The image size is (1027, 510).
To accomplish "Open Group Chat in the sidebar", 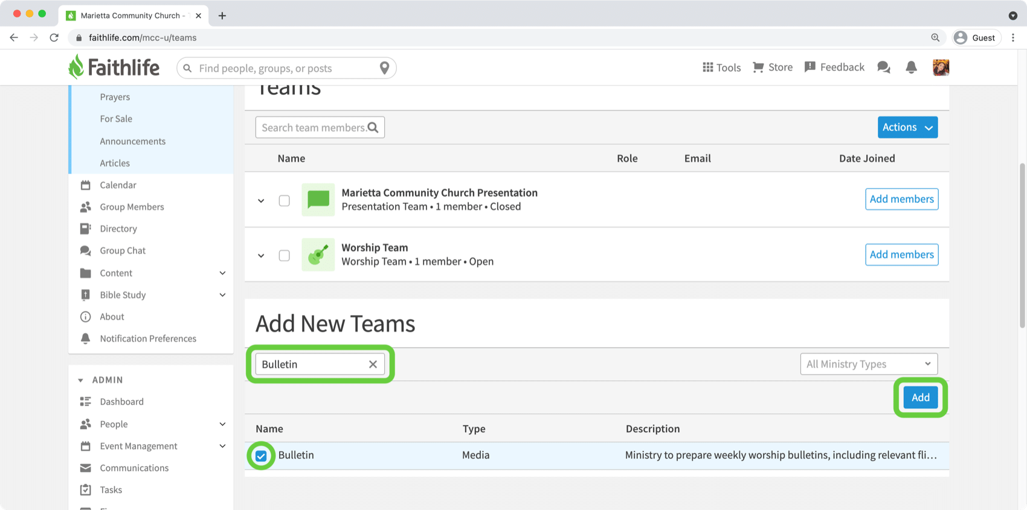I will [x=123, y=250].
